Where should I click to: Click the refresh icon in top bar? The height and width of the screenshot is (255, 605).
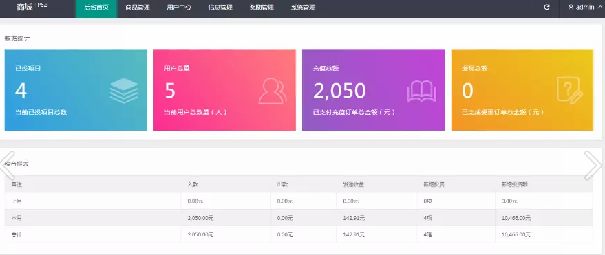[x=546, y=8]
